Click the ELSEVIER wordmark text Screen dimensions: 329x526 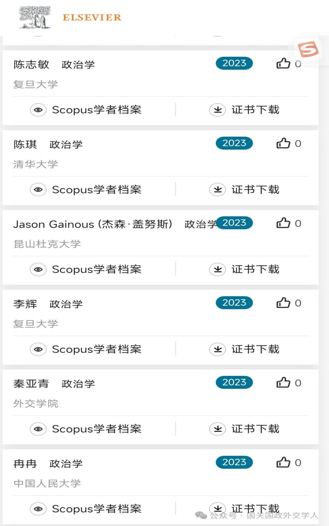pyautogui.click(x=92, y=18)
